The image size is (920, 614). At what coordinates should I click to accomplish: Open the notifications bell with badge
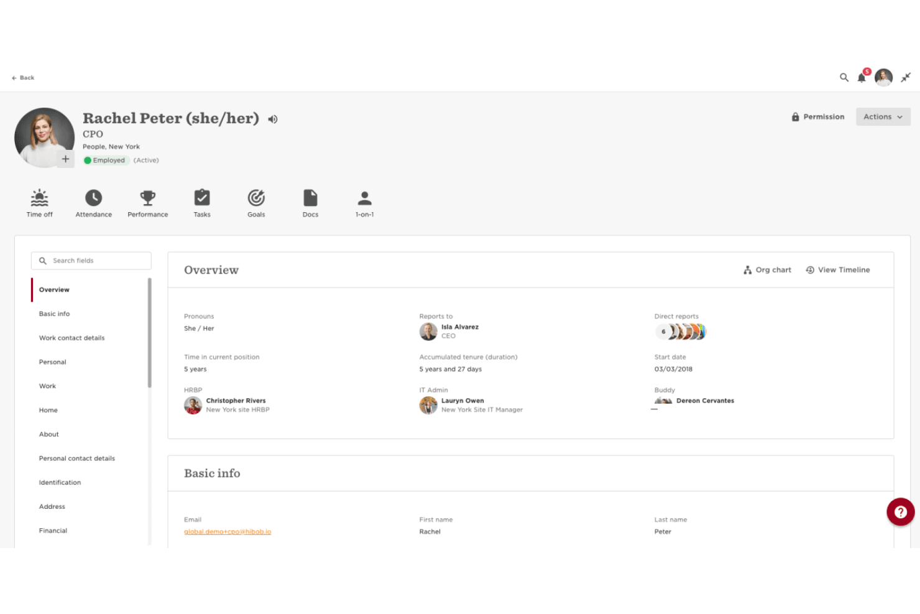click(862, 78)
